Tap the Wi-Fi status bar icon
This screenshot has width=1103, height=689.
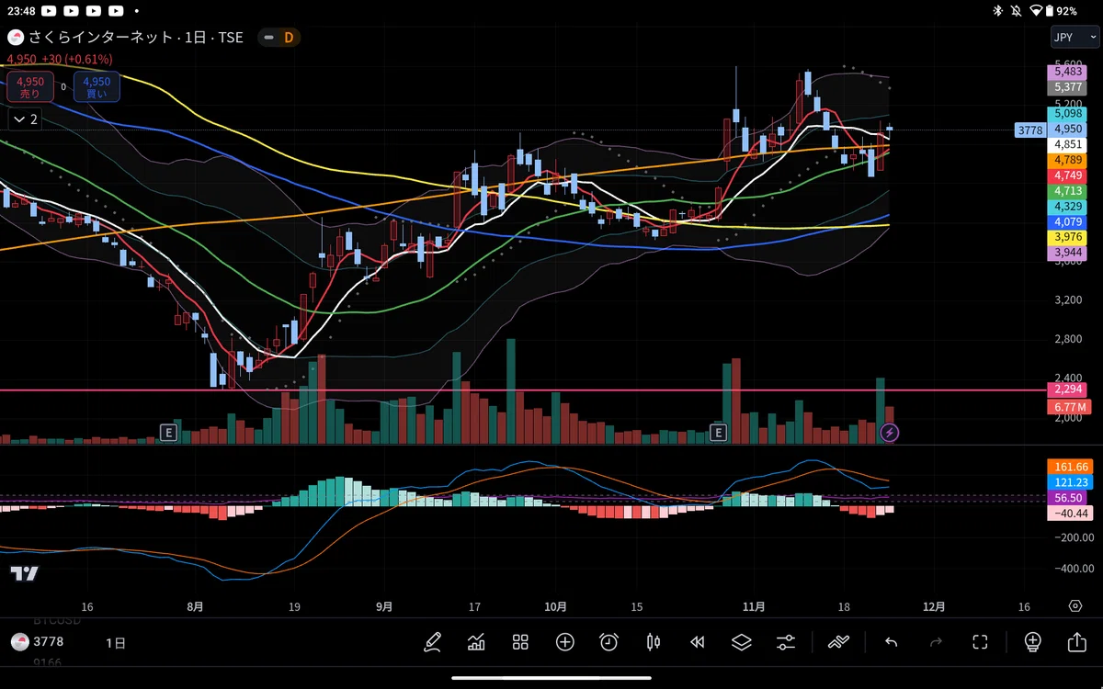[1037, 11]
